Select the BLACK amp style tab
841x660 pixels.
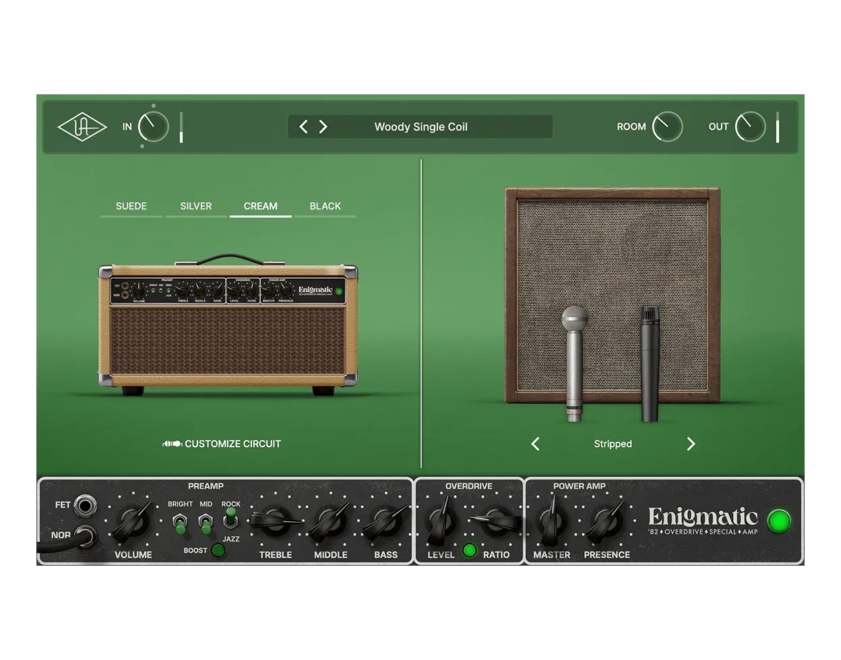click(x=325, y=207)
